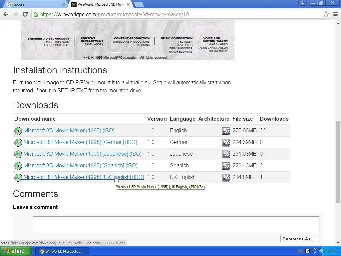
Task: Open a new browser tab
Action: [x=139, y=4]
